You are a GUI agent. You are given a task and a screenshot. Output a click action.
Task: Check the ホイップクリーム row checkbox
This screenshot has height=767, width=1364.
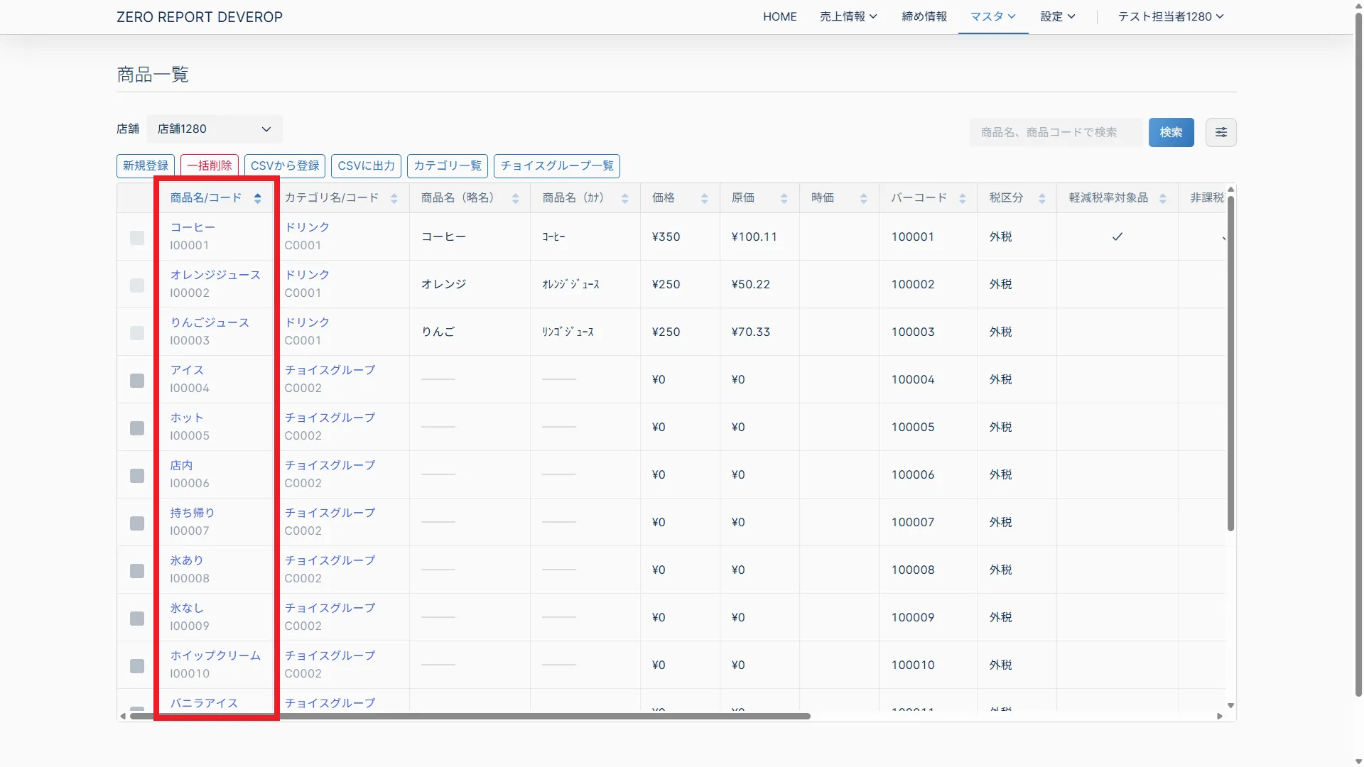(x=137, y=666)
